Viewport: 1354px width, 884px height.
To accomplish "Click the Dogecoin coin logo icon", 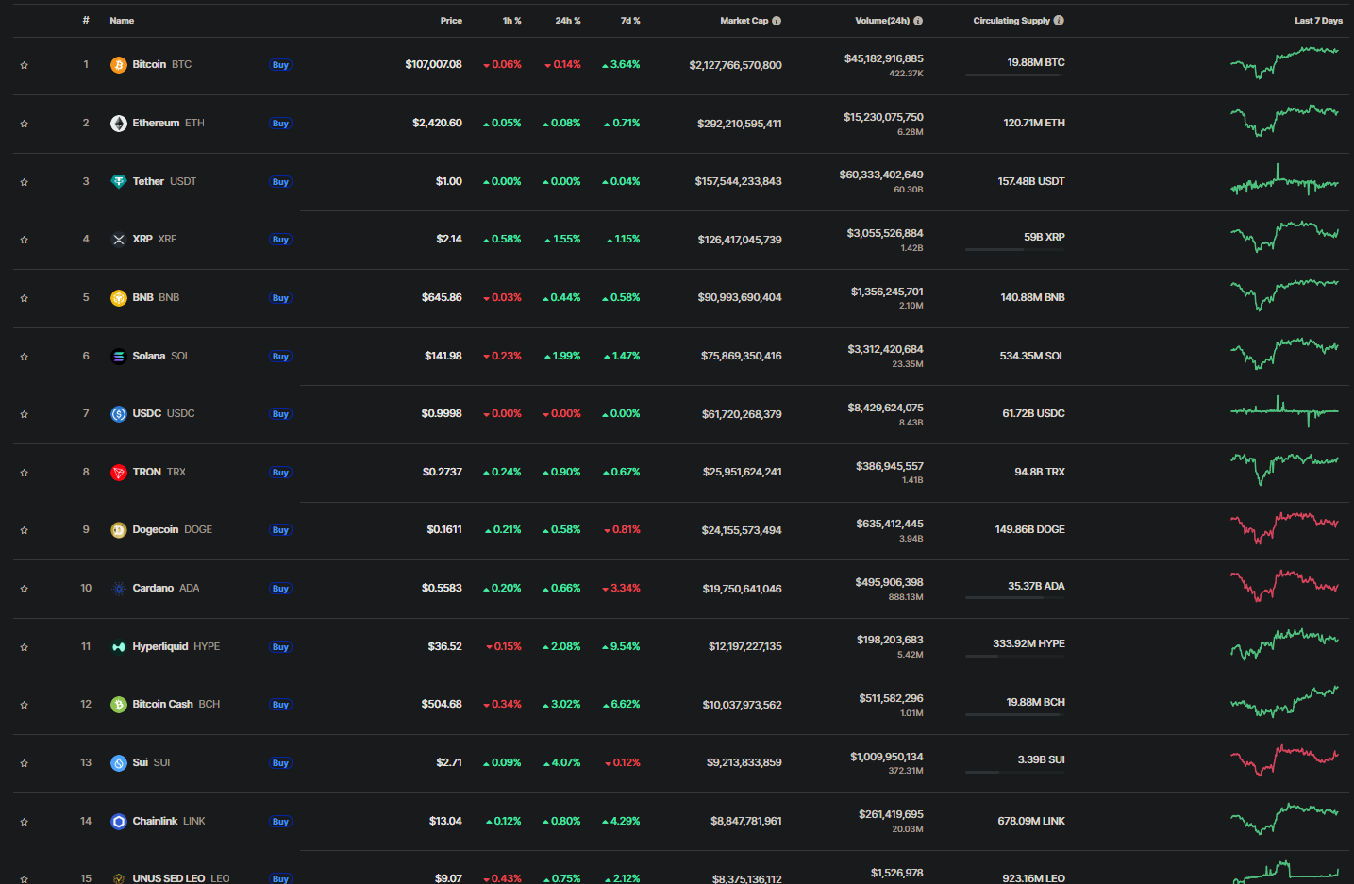I will [119, 530].
